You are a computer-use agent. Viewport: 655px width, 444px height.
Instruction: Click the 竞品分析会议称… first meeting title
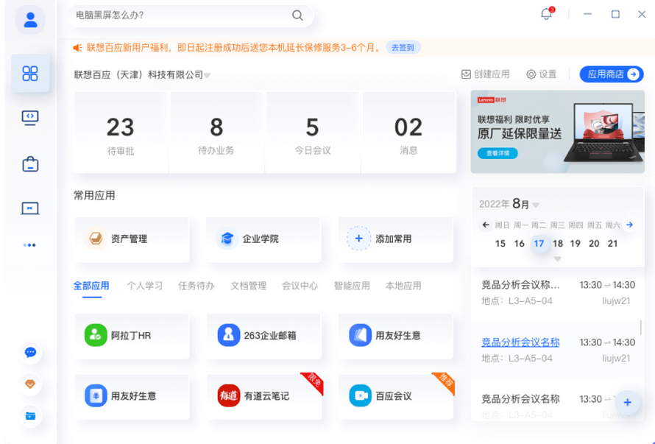520,285
